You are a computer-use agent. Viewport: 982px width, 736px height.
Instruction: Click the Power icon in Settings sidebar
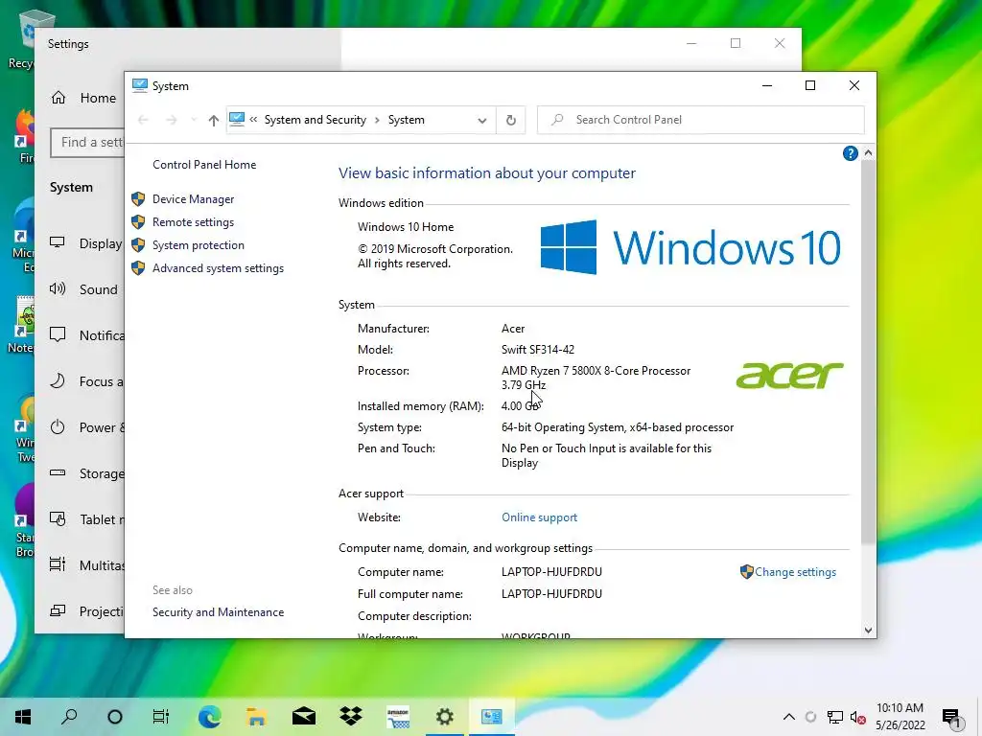[x=58, y=427]
